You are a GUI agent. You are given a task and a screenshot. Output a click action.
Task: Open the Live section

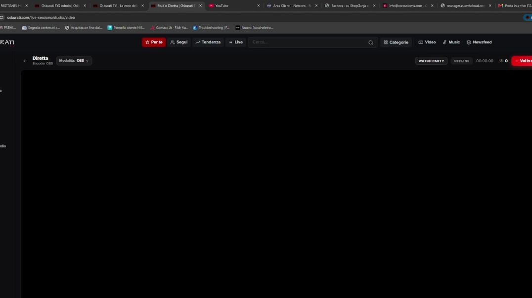236,42
